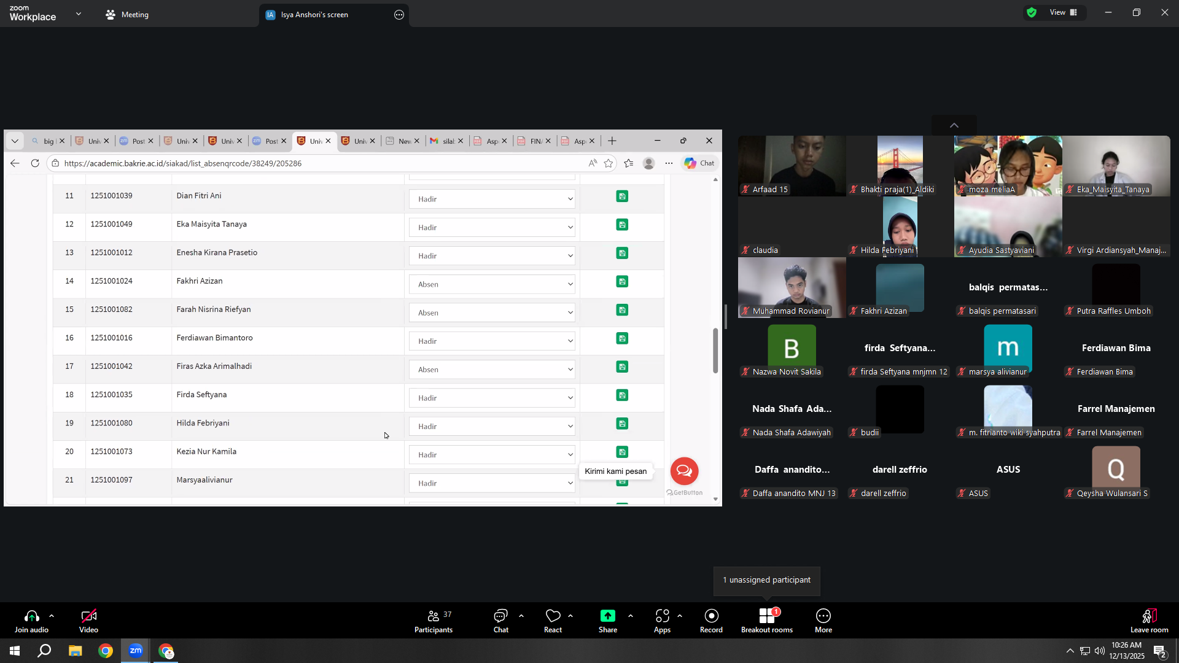Click the red chat bubble widget
This screenshot has height=663, width=1179.
(684, 471)
